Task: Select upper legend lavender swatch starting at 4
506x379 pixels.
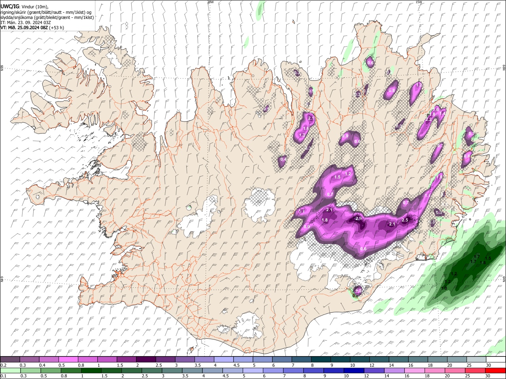Action: point(224,359)
